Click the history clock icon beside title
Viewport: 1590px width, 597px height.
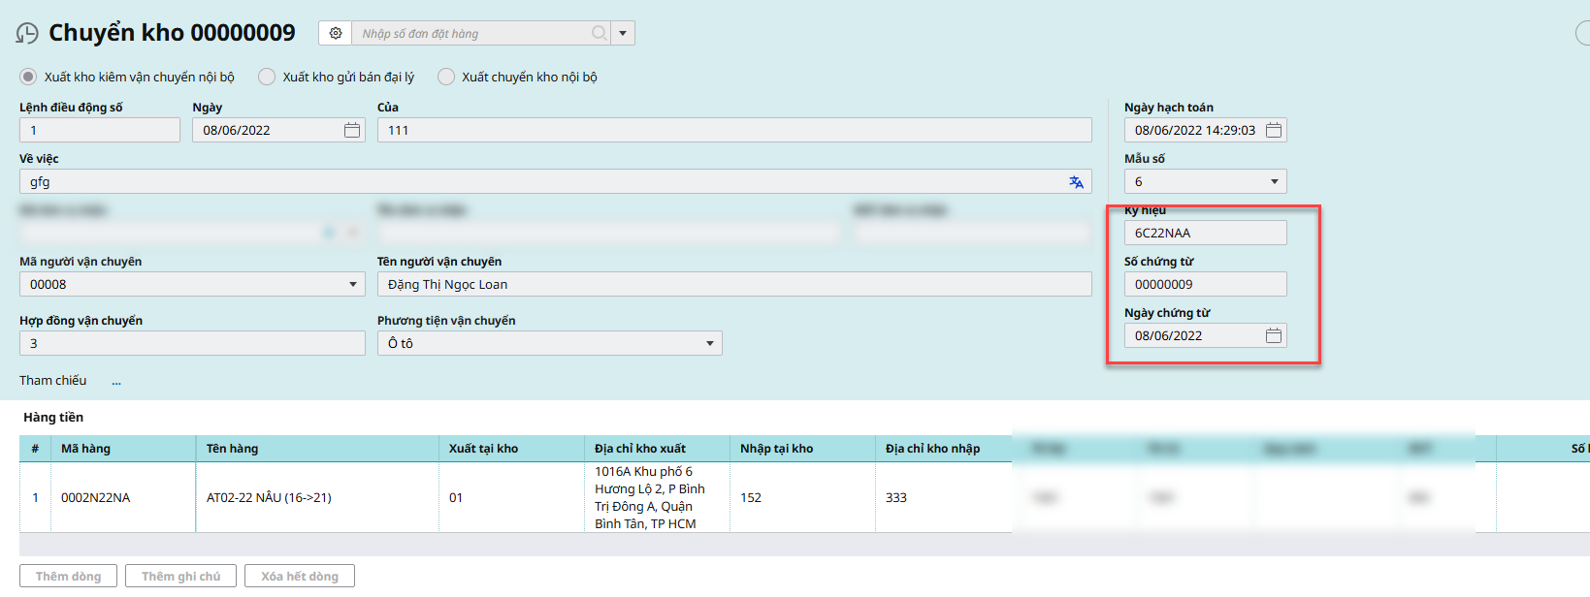coord(27,34)
